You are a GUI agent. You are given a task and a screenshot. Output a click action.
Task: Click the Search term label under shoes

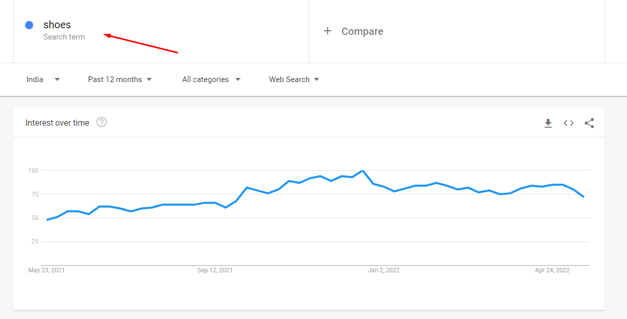[x=64, y=37]
